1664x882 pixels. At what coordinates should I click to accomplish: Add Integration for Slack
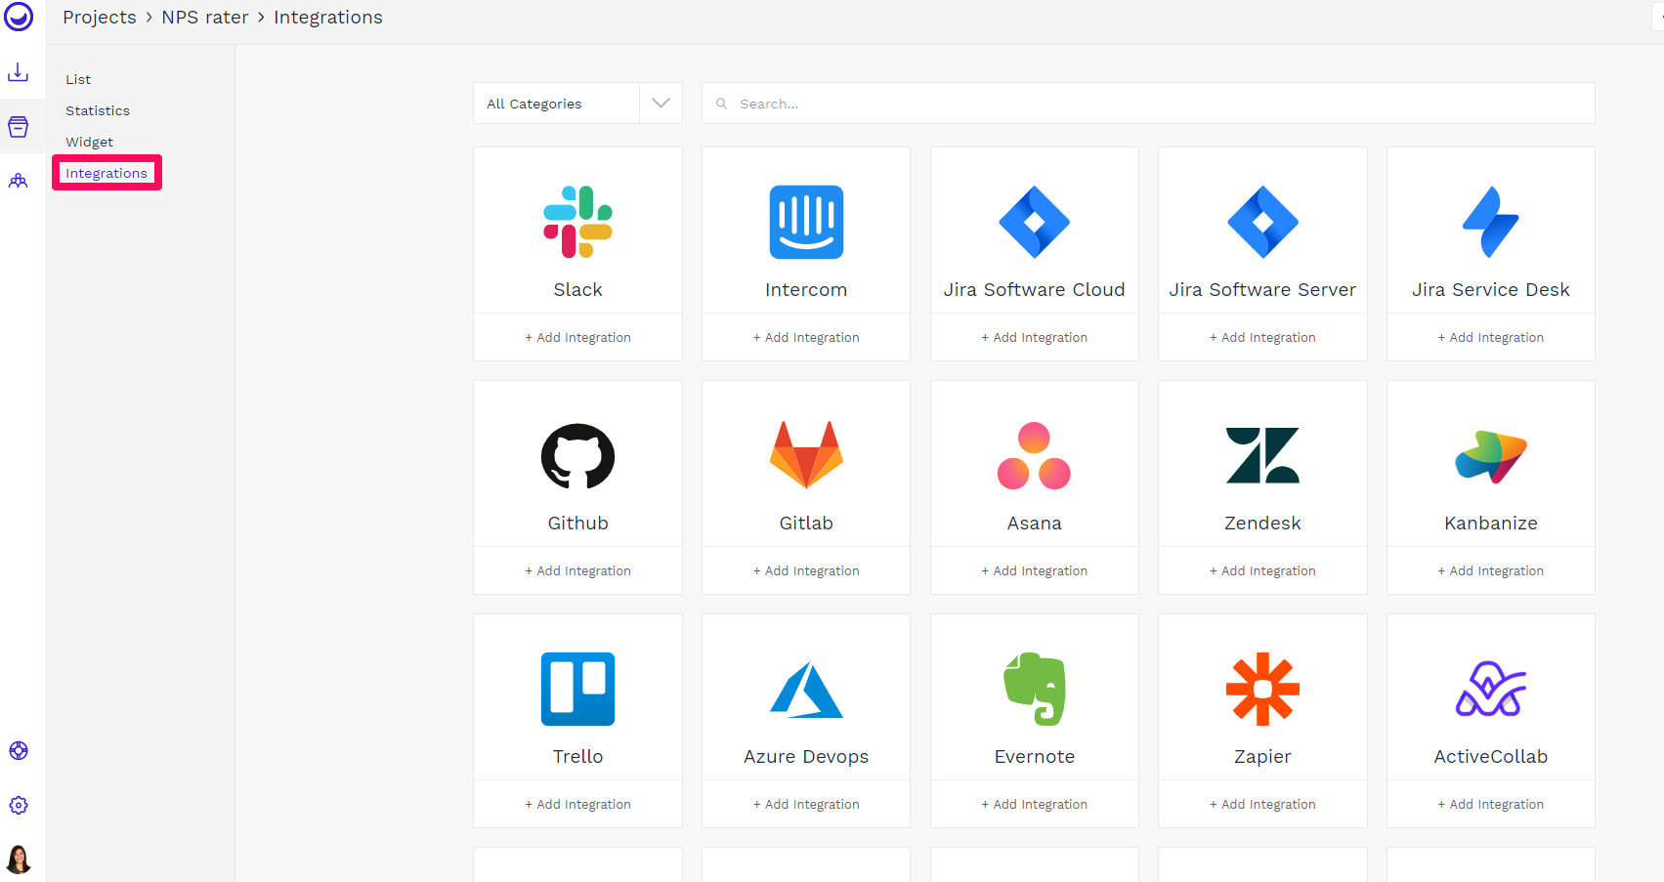coord(577,337)
